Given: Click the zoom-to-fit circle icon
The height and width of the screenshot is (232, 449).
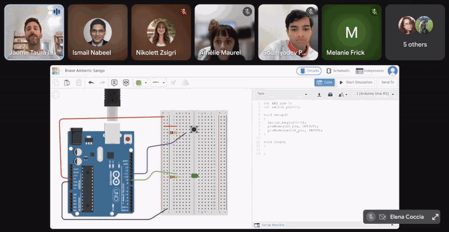Looking at the screenshot, I should pyautogui.click(x=56, y=95).
